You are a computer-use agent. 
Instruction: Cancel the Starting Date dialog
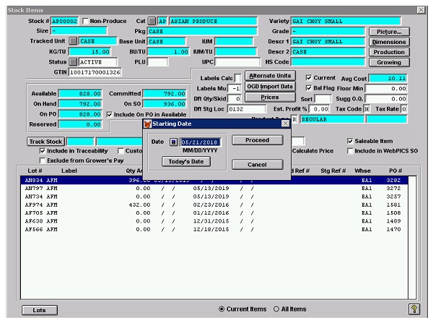pos(257,165)
